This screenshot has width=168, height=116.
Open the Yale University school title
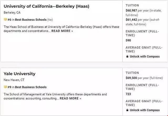[19, 74]
